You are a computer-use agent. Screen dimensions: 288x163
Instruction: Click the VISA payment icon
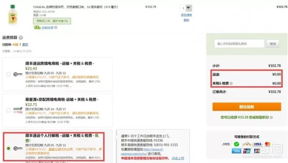click(257, 144)
